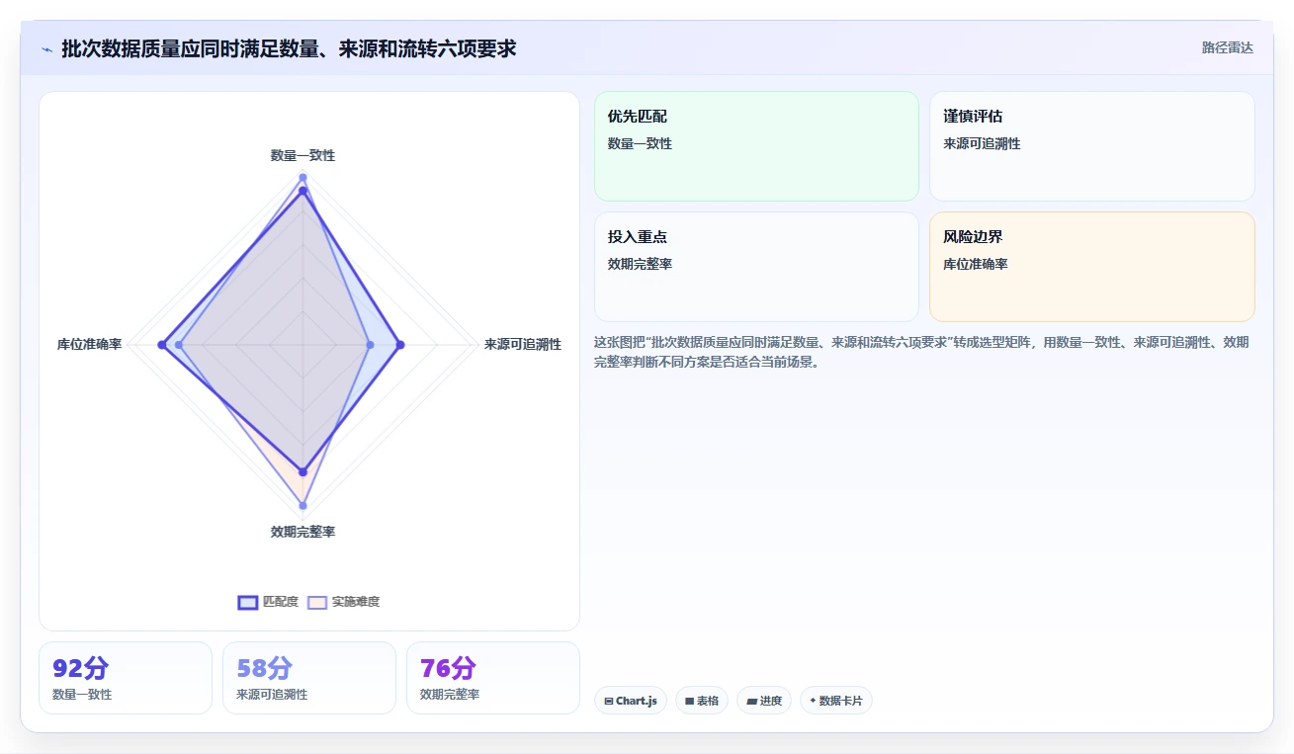Click the 92分 score card
1294x754 pixels.
[126, 678]
